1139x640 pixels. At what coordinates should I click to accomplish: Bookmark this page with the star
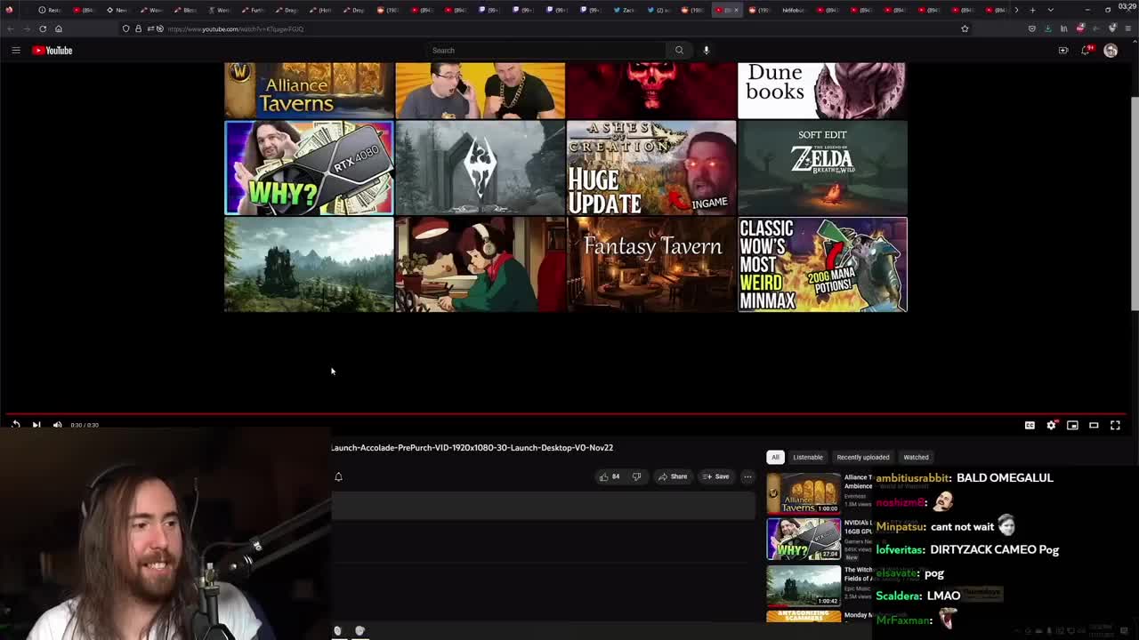pos(965,28)
